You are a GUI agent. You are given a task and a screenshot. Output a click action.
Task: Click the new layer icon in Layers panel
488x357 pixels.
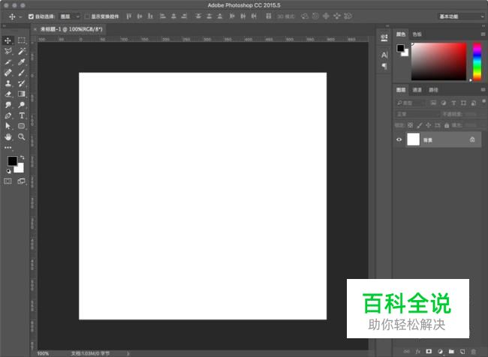[x=462, y=351]
